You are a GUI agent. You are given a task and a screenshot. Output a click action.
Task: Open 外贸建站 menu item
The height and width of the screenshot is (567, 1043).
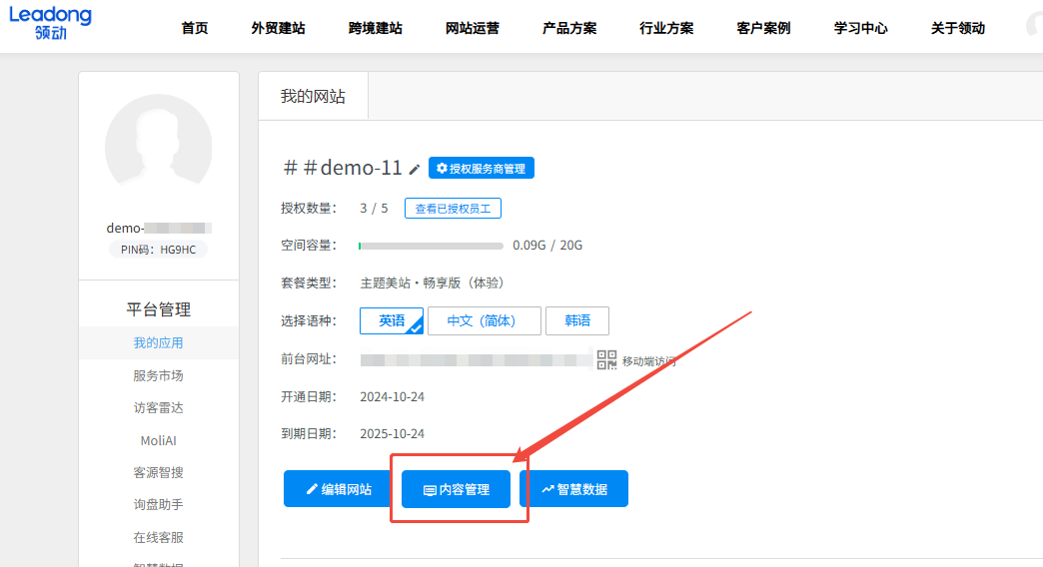click(278, 28)
